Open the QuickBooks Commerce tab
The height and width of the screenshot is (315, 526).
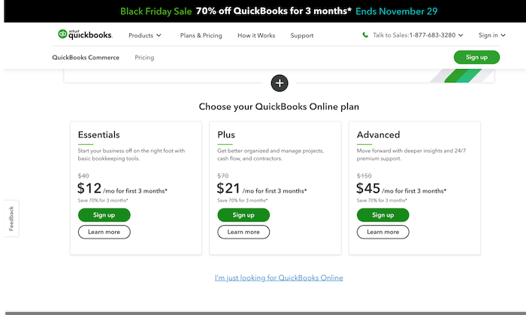(x=86, y=58)
